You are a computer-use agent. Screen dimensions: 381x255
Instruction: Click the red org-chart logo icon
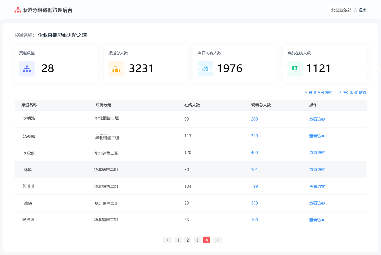coord(18,10)
